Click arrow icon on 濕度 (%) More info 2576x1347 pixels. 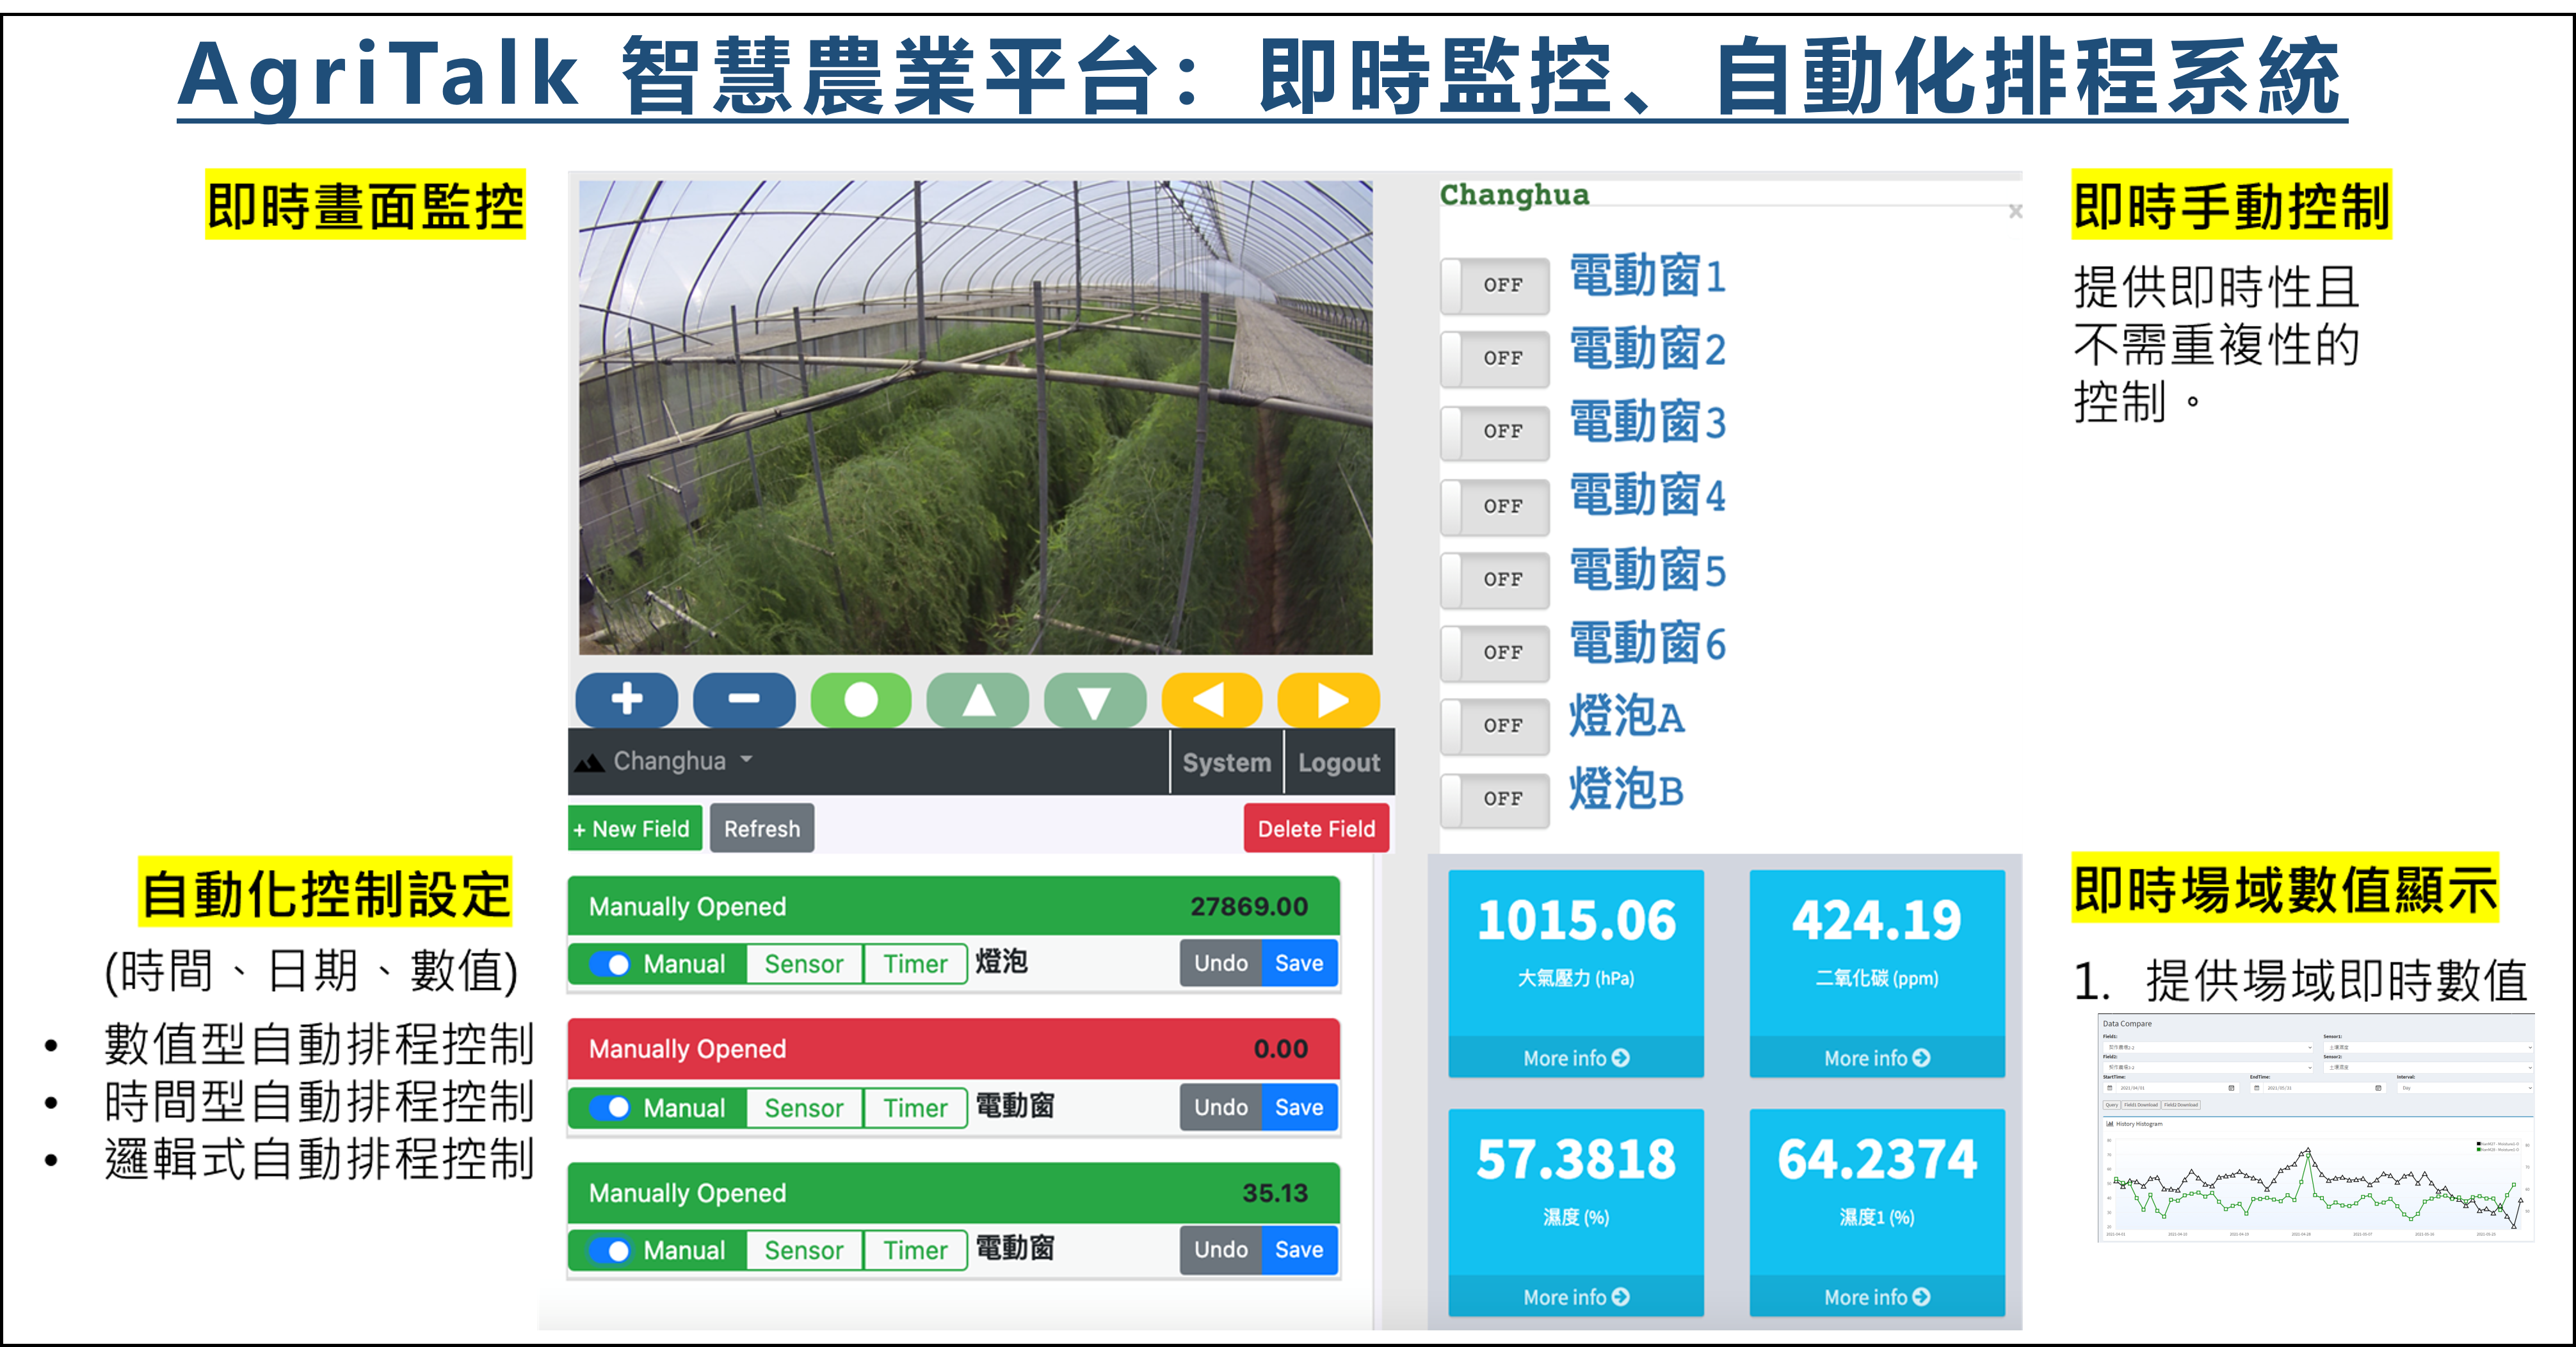(x=1621, y=1296)
